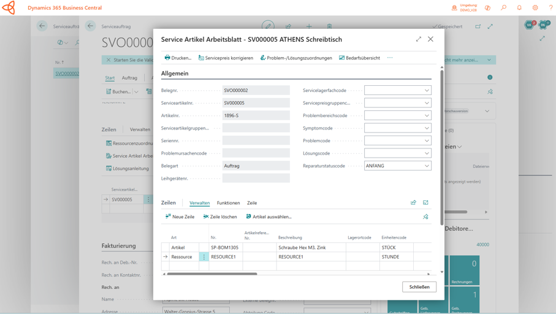Click new plus icon in Serviceauftrag header
The height and width of the screenshot is (314, 556).
[x=309, y=26]
